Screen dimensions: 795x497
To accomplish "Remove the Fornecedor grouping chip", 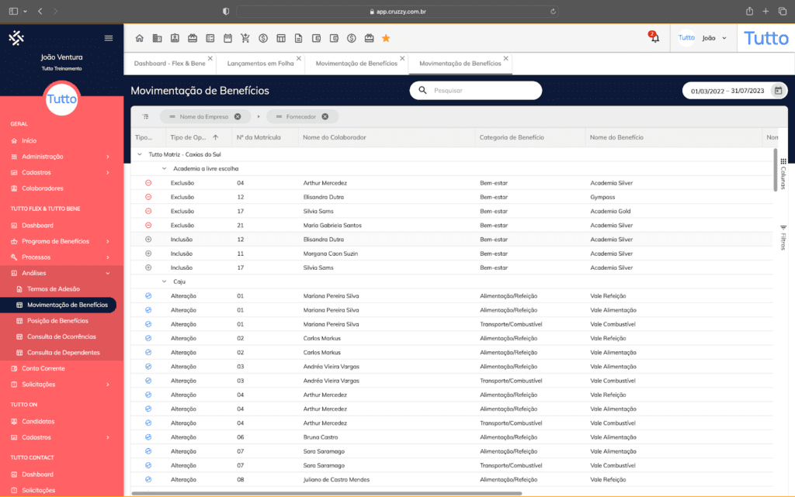I will (325, 116).
